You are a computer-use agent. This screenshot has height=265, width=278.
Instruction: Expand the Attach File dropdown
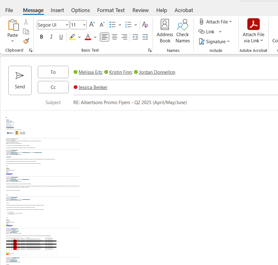[231, 22]
